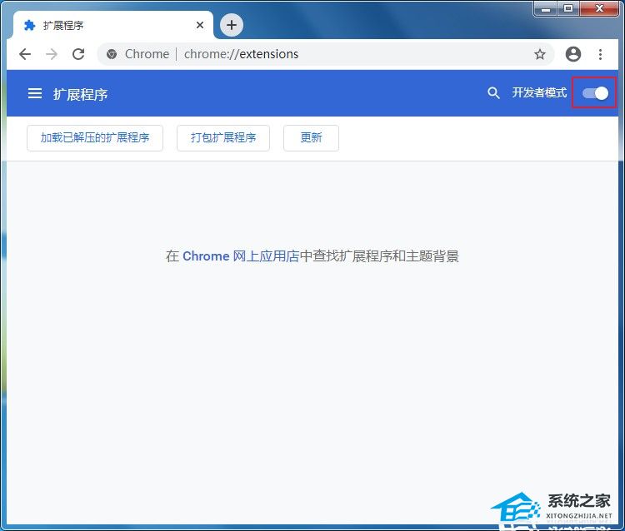Close the 扩展程序 tab
This screenshot has width=625, height=531.
(200, 25)
